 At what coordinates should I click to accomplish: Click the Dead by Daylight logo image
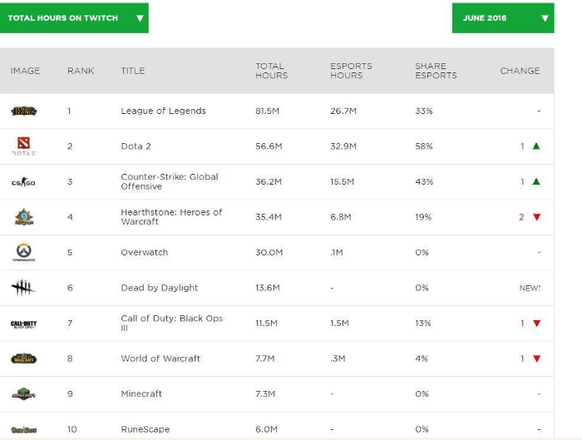[23, 288]
